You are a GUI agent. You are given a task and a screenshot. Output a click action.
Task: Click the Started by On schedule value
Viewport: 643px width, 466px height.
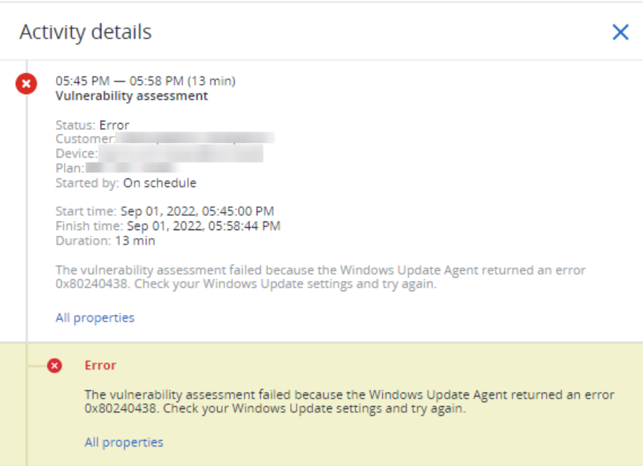tap(160, 183)
